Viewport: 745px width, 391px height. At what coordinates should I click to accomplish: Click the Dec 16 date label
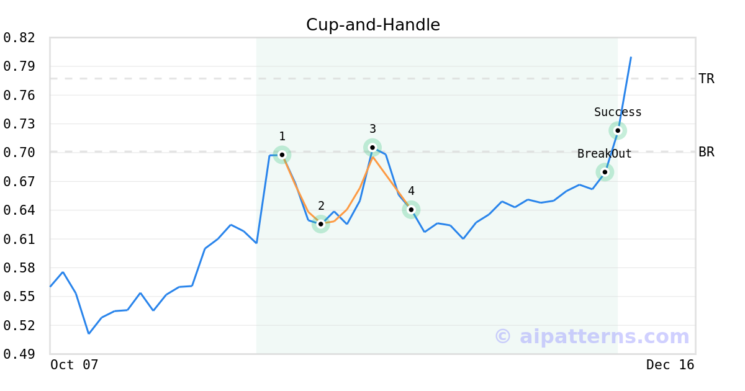tap(670, 365)
